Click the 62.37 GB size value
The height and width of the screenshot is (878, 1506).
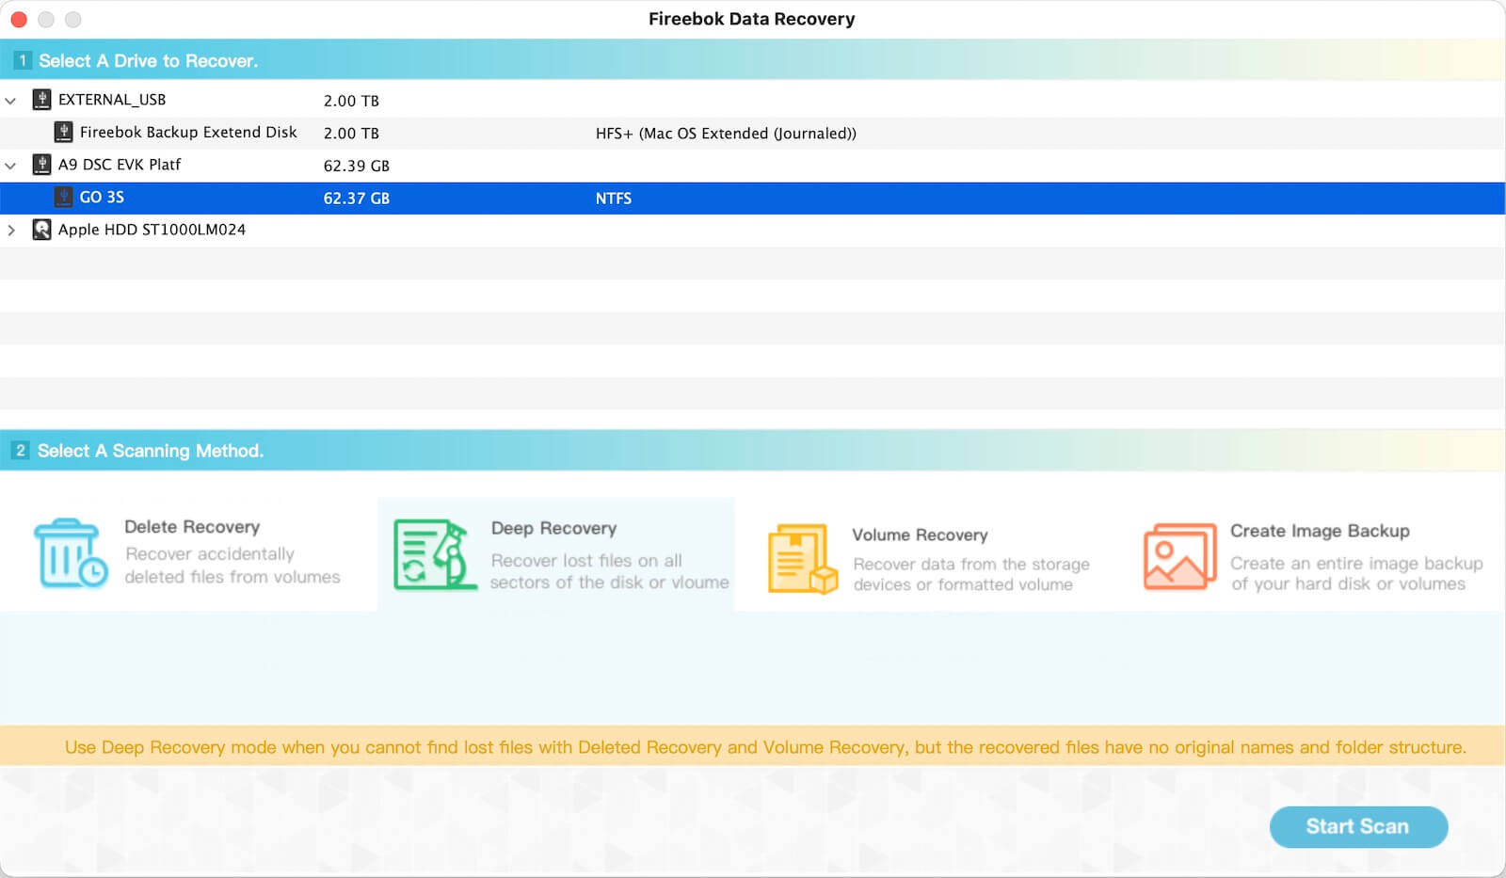[x=357, y=199]
